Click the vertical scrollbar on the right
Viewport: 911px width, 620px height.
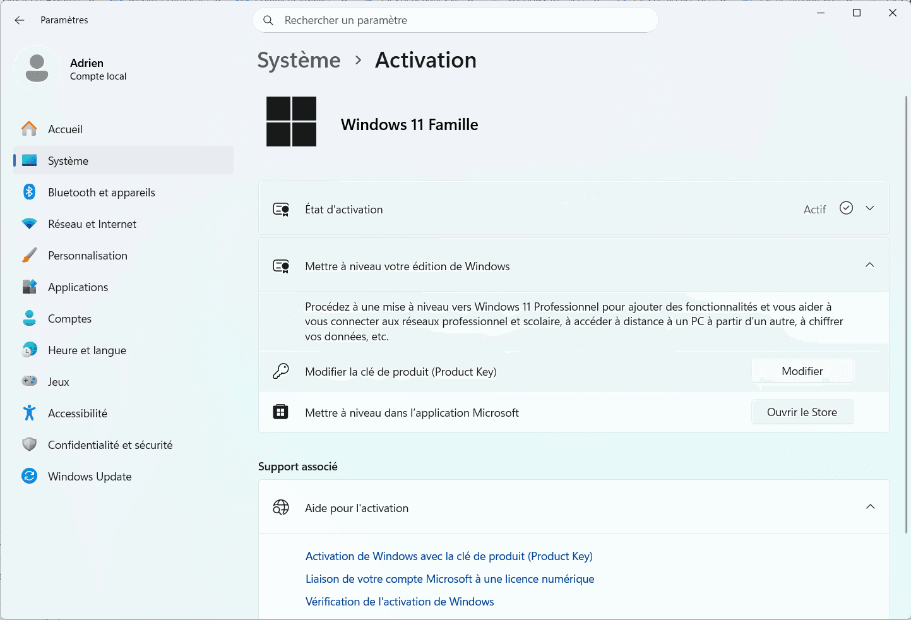[906, 314]
